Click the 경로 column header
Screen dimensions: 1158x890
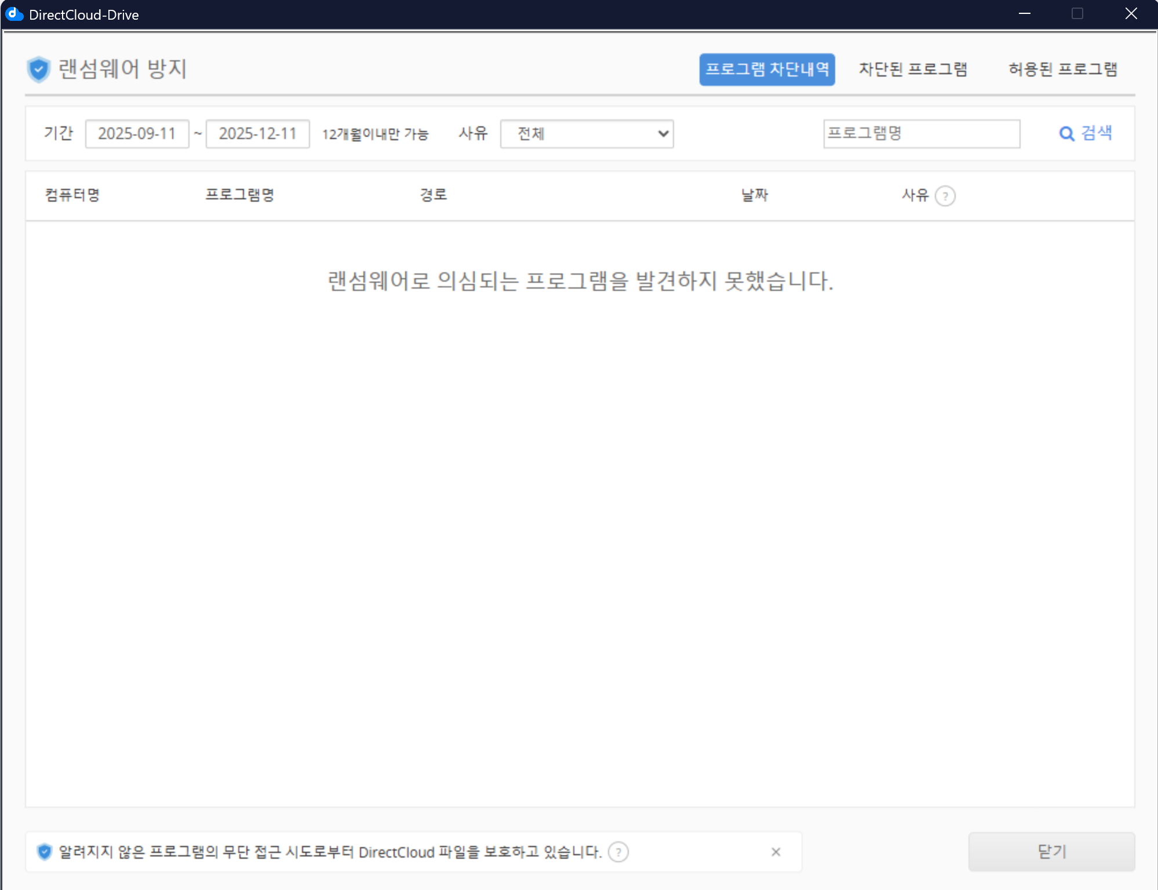click(x=434, y=195)
